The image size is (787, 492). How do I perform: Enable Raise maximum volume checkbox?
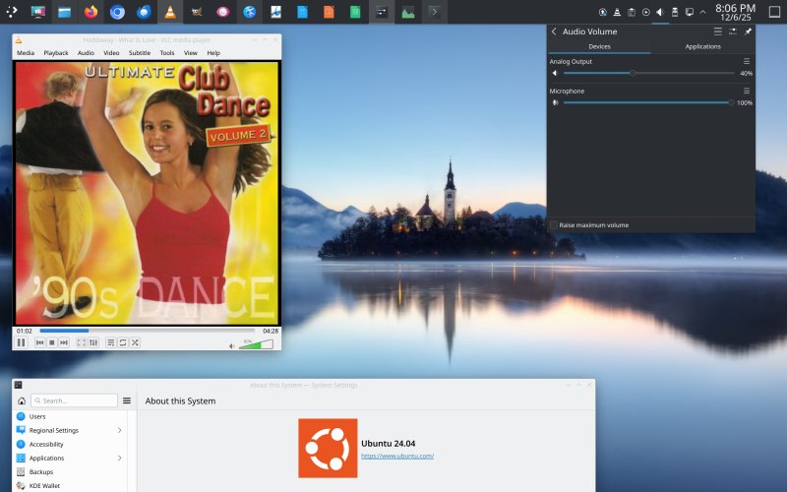tap(554, 225)
